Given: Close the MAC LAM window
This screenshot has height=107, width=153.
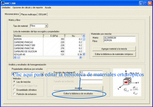Looking at the screenshot, I should point(150,3).
